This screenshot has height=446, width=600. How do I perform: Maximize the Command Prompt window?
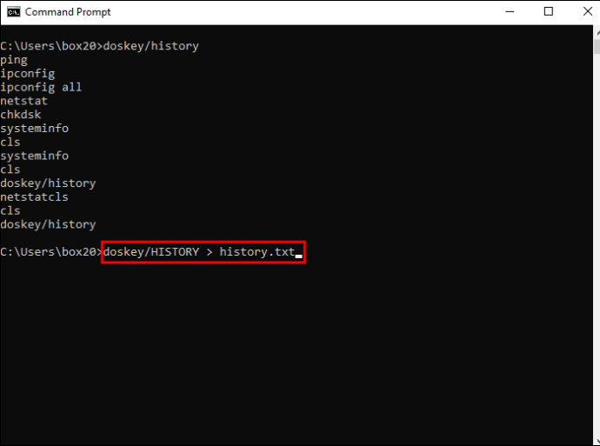pyautogui.click(x=549, y=12)
